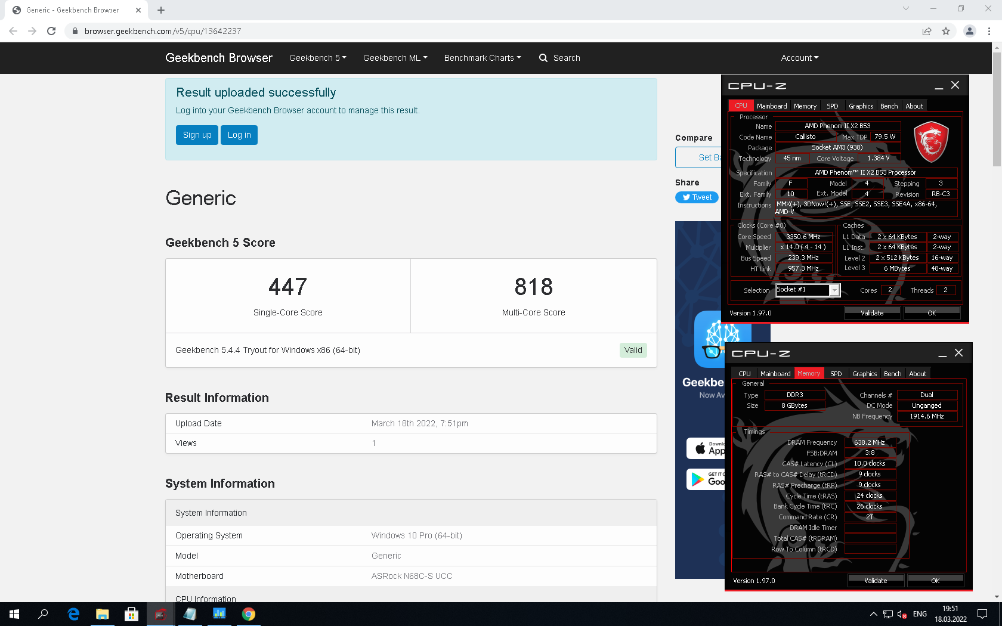Expand the Geekbench ML dropdown menu
The height and width of the screenshot is (626, 1002).
395,58
